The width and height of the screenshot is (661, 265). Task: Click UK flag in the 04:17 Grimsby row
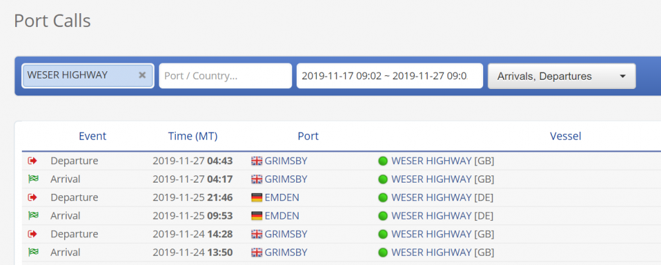256,179
